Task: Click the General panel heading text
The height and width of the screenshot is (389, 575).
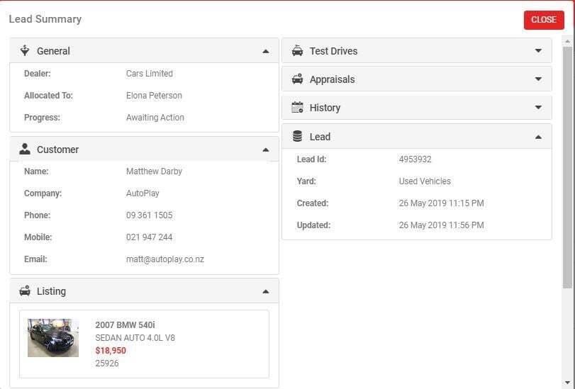Action: point(53,51)
